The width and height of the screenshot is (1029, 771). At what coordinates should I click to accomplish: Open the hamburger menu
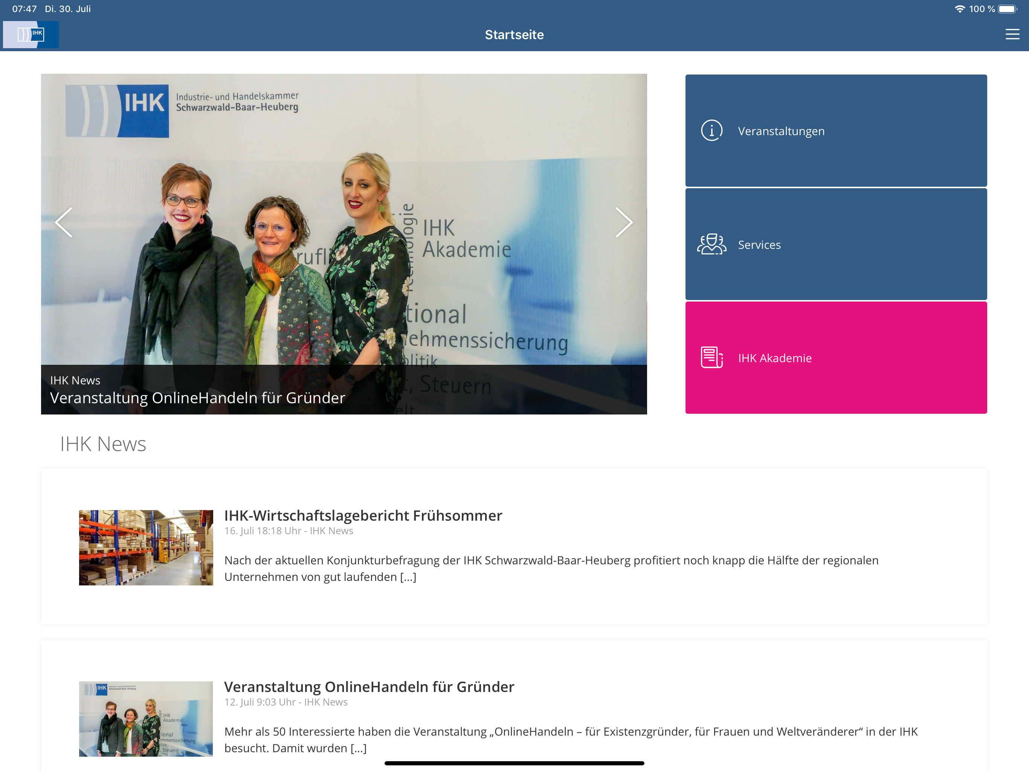coord(1012,34)
